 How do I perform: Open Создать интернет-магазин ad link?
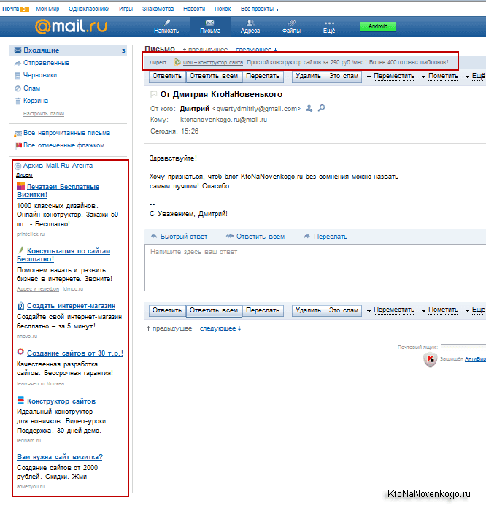71,306
